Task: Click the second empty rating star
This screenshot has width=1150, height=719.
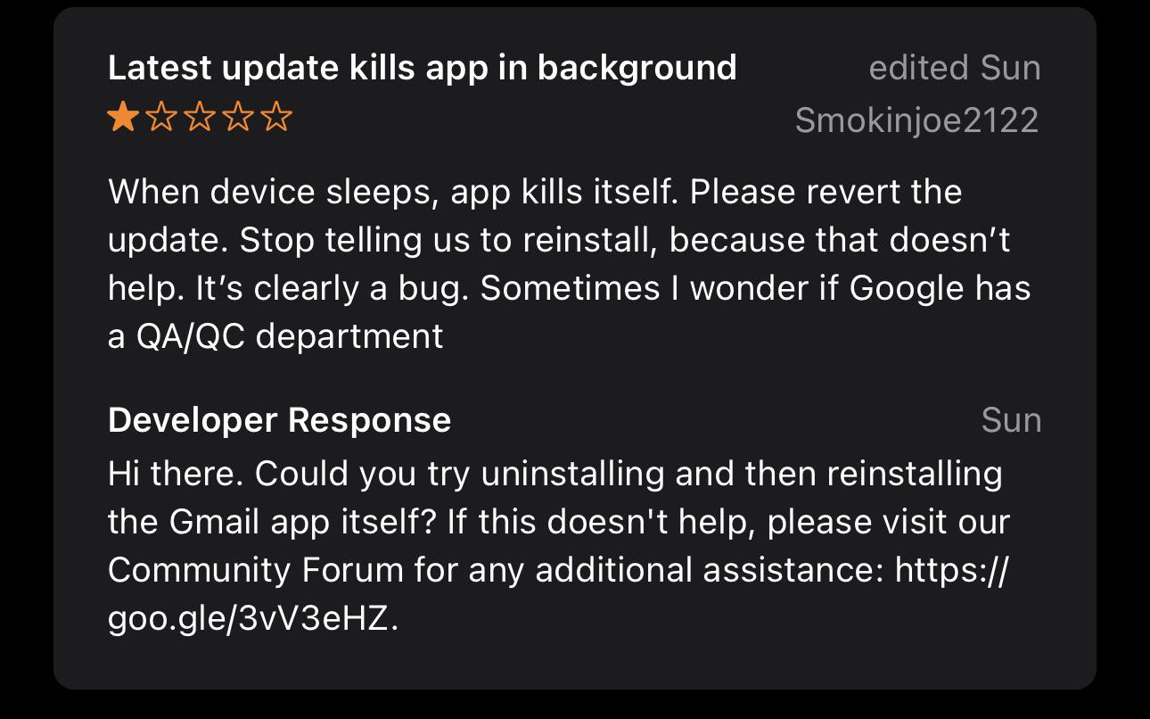Action: (161, 117)
